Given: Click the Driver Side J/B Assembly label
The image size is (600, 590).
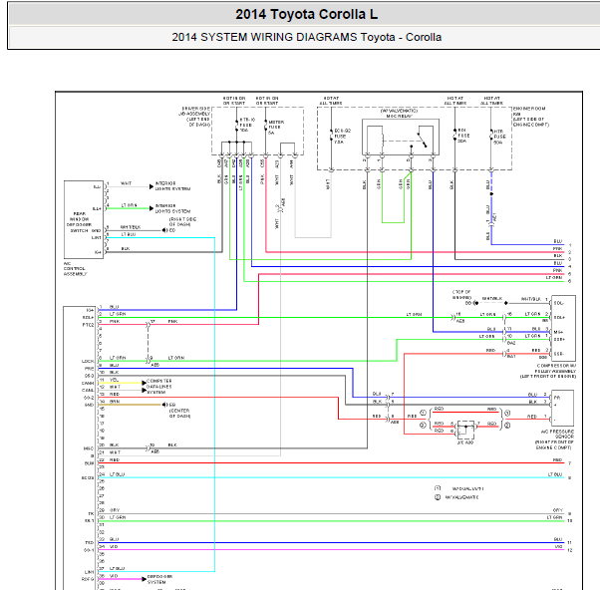Looking at the screenshot, I should (194, 117).
